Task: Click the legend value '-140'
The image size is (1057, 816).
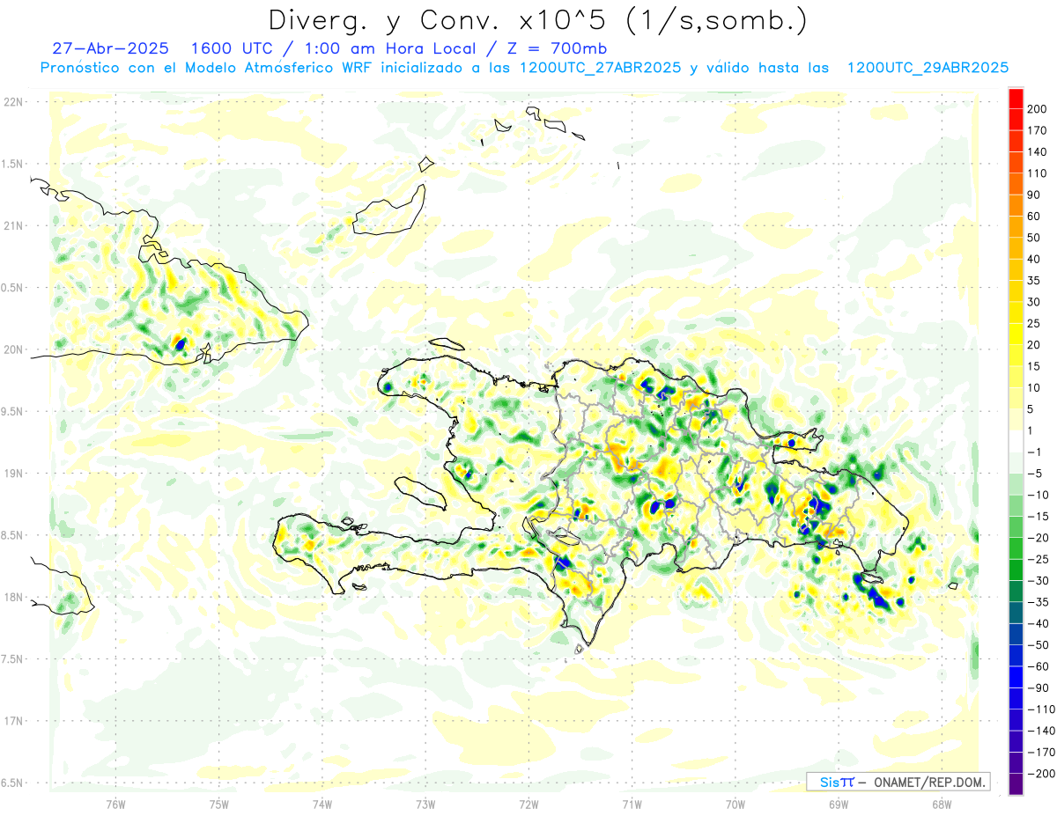Action: [x=1040, y=731]
